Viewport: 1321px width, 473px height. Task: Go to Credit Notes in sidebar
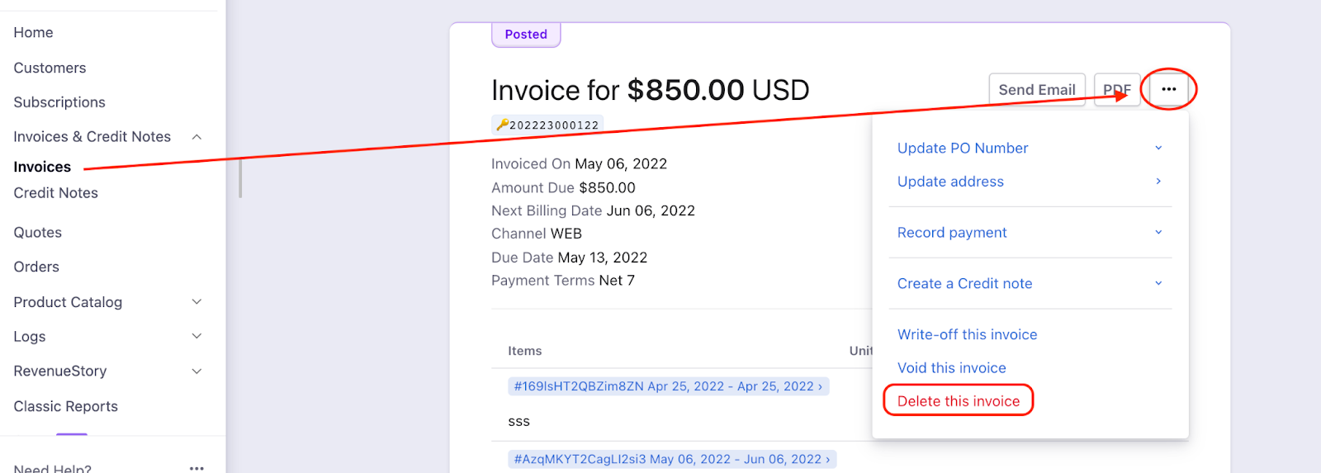coord(55,193)
